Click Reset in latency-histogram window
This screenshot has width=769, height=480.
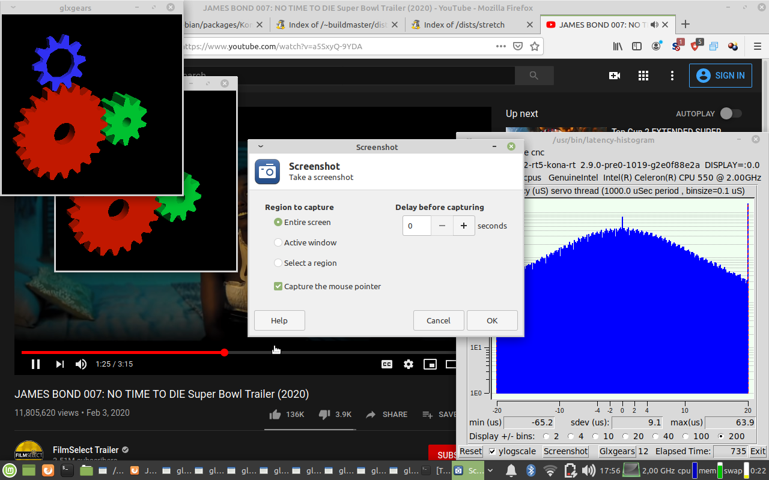[x=471, y=451]
